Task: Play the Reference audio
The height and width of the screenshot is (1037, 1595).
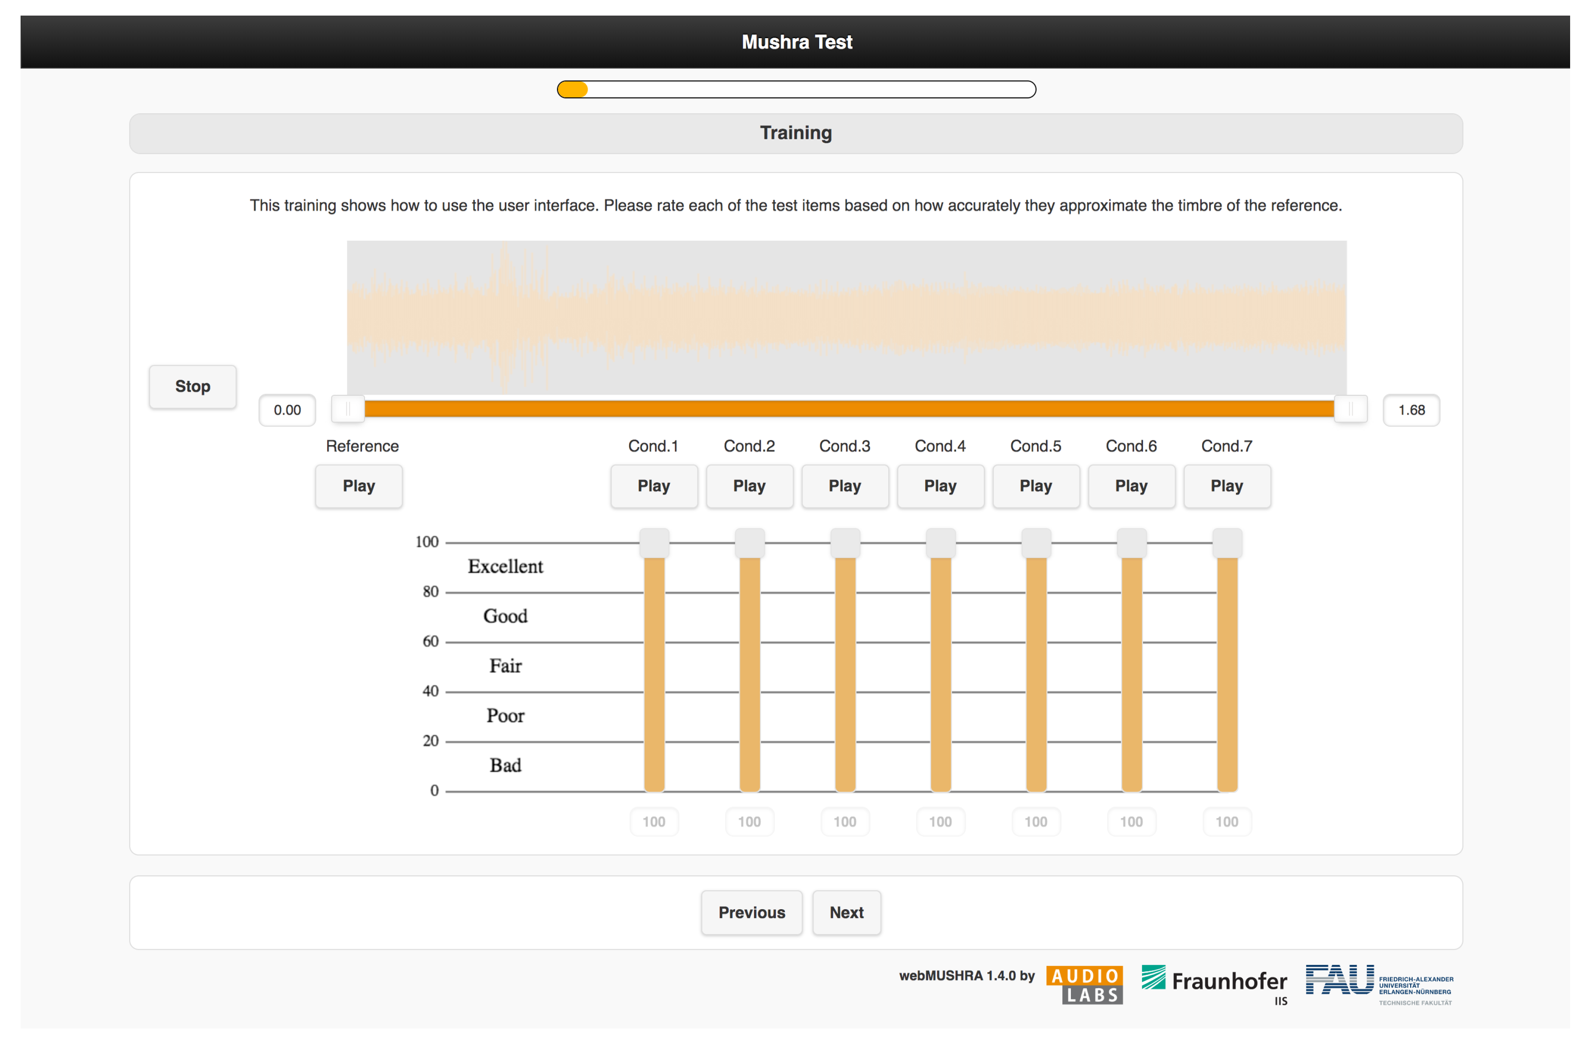Action: click(x=359, y=486)
